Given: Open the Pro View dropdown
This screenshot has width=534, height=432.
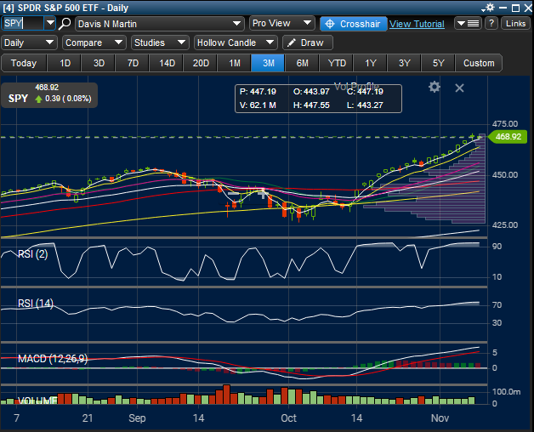Looking at the screenshot, I should 282,23.
